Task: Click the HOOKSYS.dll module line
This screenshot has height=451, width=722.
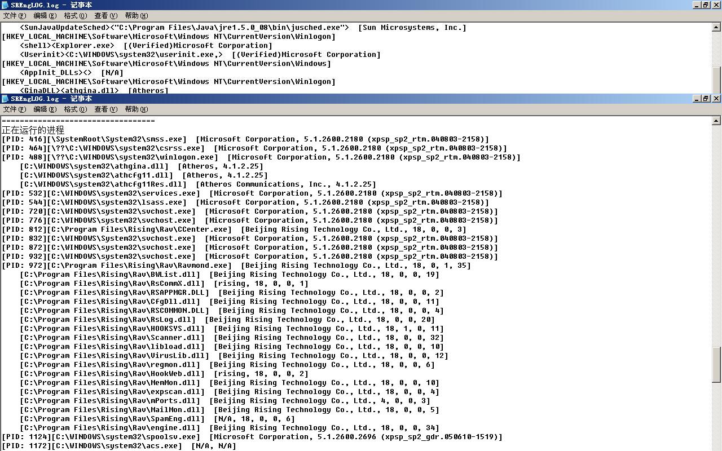Action: pyautogui.click(x=232, y=329)
